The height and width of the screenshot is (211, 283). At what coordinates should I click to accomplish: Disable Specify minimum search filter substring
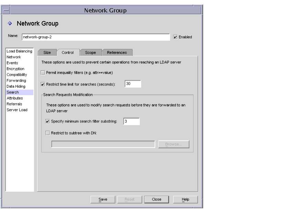pos(47,121)
